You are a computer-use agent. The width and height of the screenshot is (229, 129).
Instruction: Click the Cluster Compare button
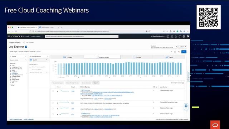[58, 83]
